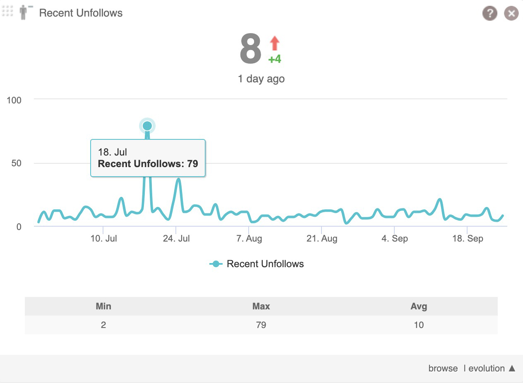The width and height of the screenshot is (523, 383).
Task: Open the help question mark icon
Action: 489,13
